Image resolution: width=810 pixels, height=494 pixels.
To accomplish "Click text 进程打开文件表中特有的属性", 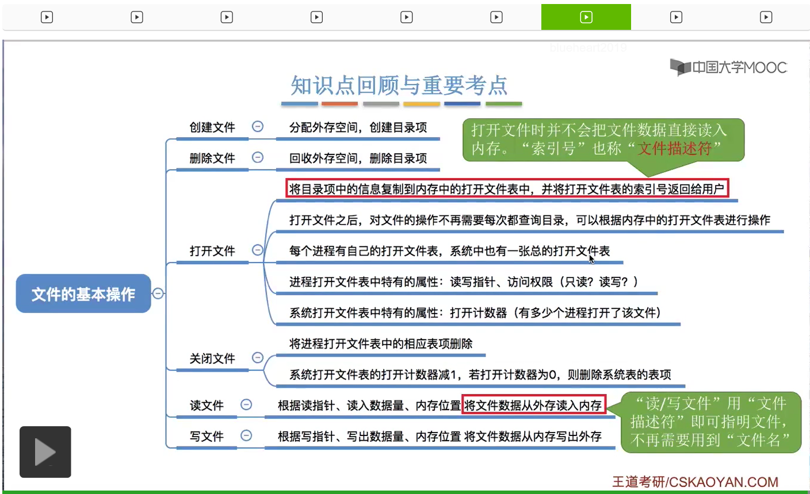I will point(364,282).
